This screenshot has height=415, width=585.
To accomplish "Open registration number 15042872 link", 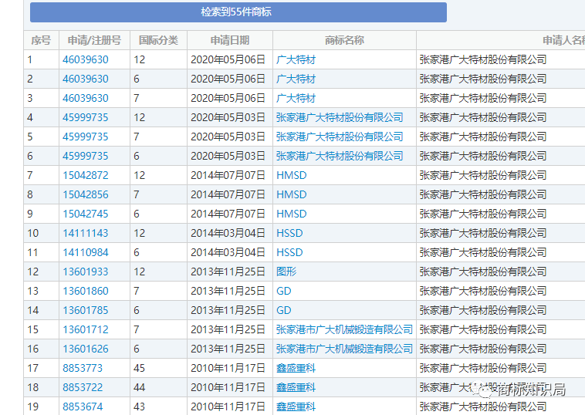I will click(x=85, y=175).
